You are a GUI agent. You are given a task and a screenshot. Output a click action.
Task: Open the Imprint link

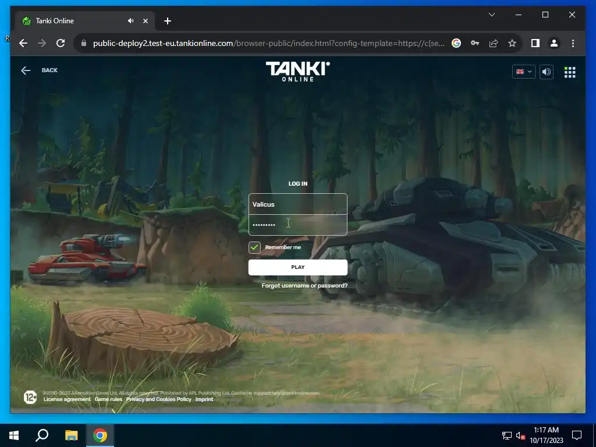(204, 399)
